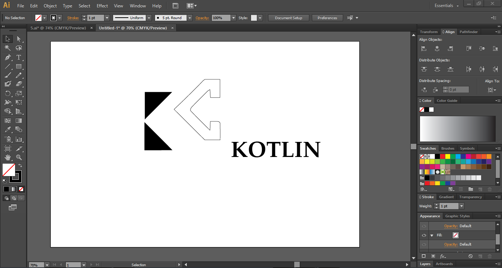
Task: Open the Effect menu
Action: point(102,6)
